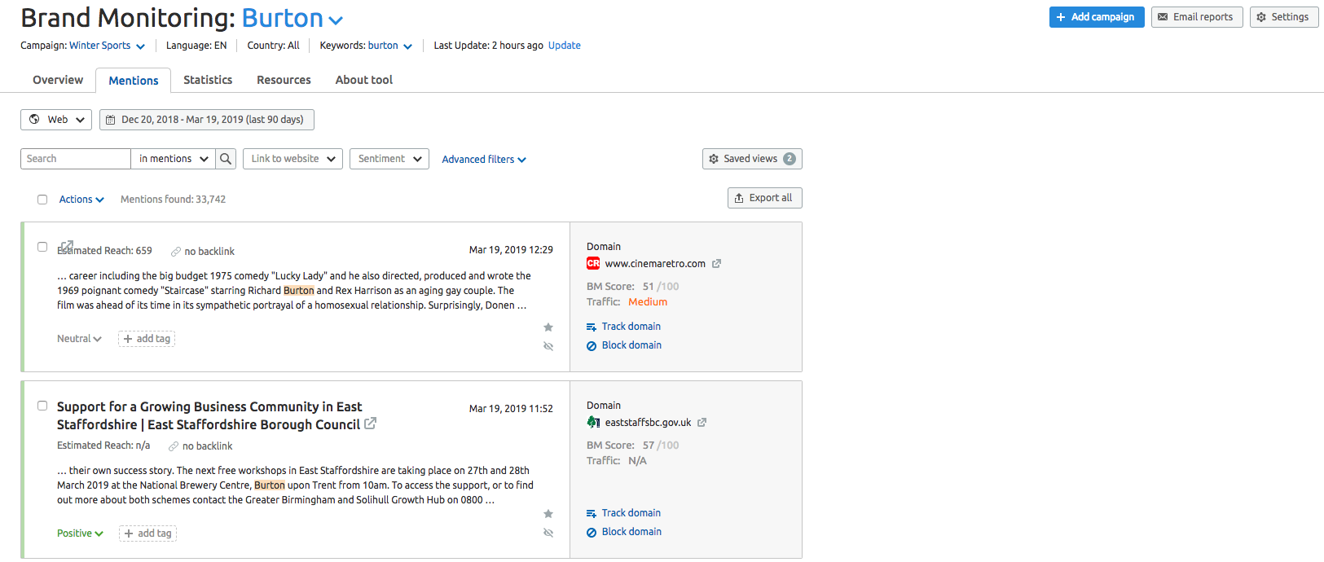Image resolution: width=1324 pixels, height=562 pixels.
Task: Select the cinemaretro.com mention checkbox
Action: 42,247
